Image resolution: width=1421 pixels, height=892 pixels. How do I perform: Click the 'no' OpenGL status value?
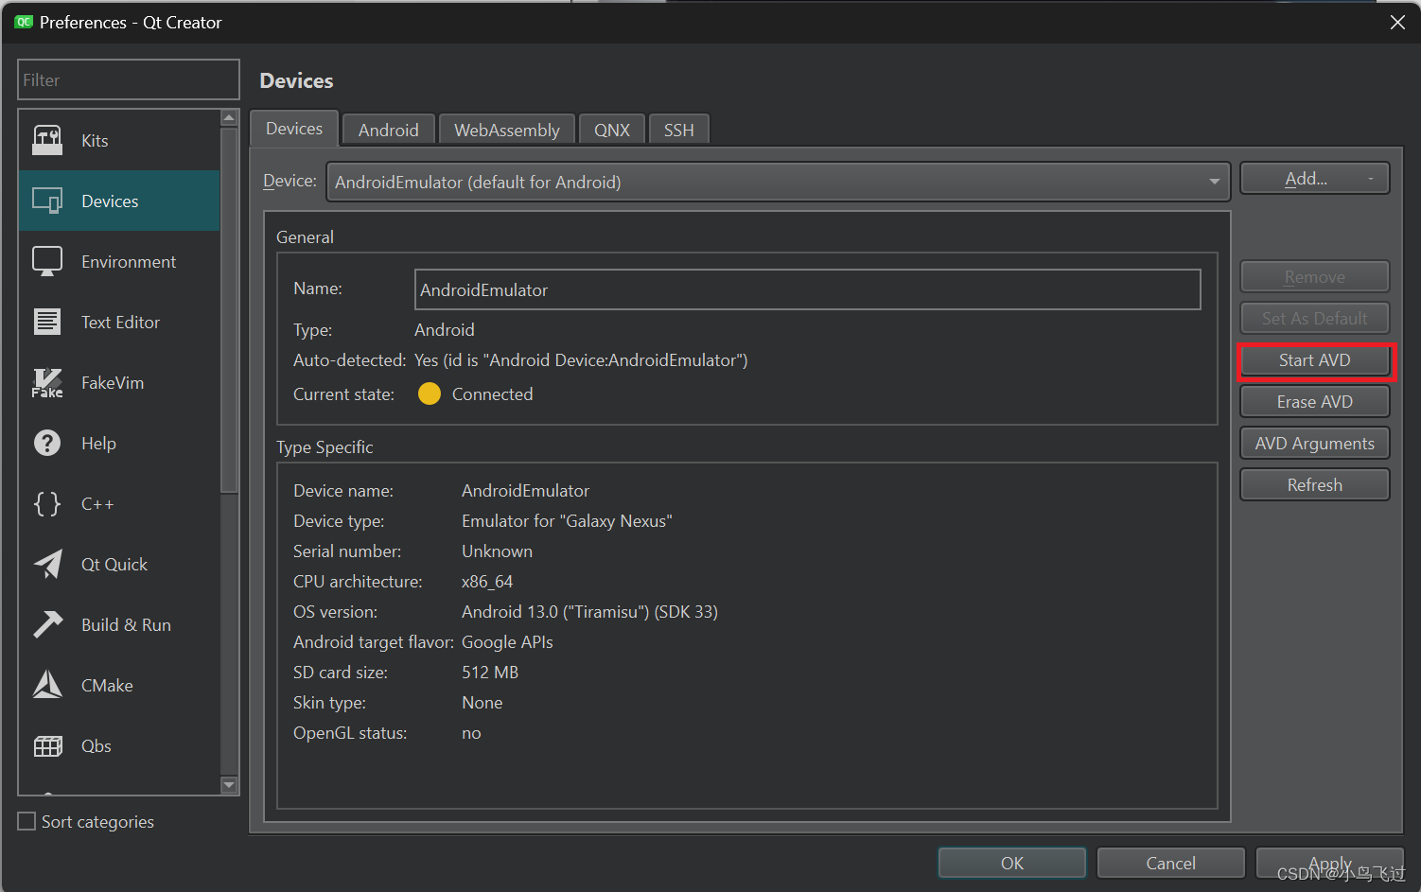(471, 732)
